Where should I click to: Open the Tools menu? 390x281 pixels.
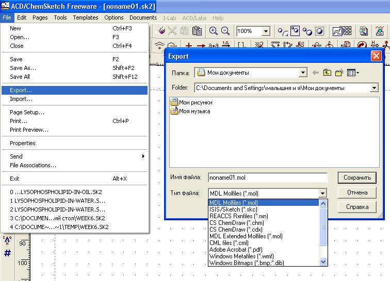(x=60, y=17)
